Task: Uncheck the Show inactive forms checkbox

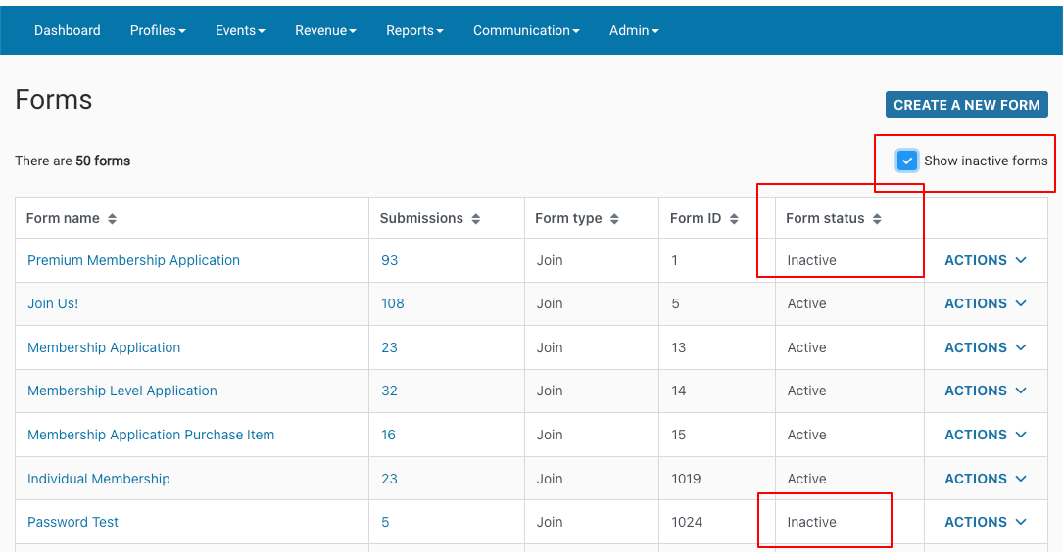Action: (906, 161)
